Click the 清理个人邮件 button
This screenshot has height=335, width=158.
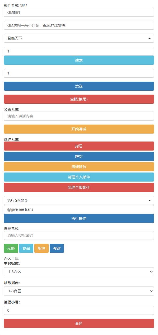79,177
